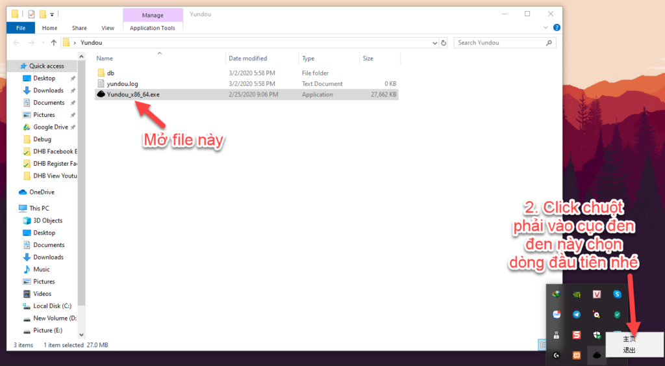665x366 pixels.
Task: Click the Kaspersky green shield tray icon
Action: click(617, 315)
